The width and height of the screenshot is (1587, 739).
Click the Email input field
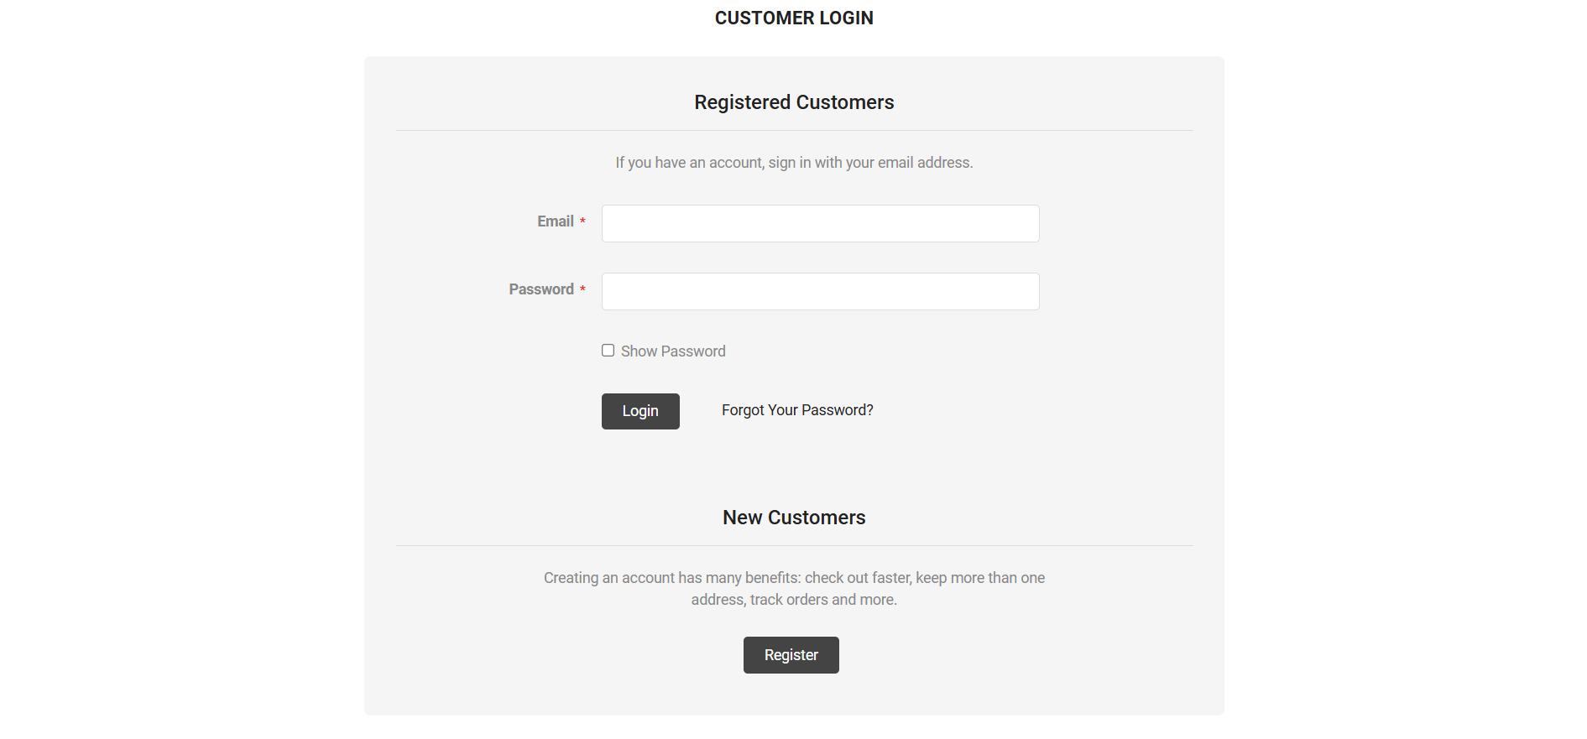point(820,224)
